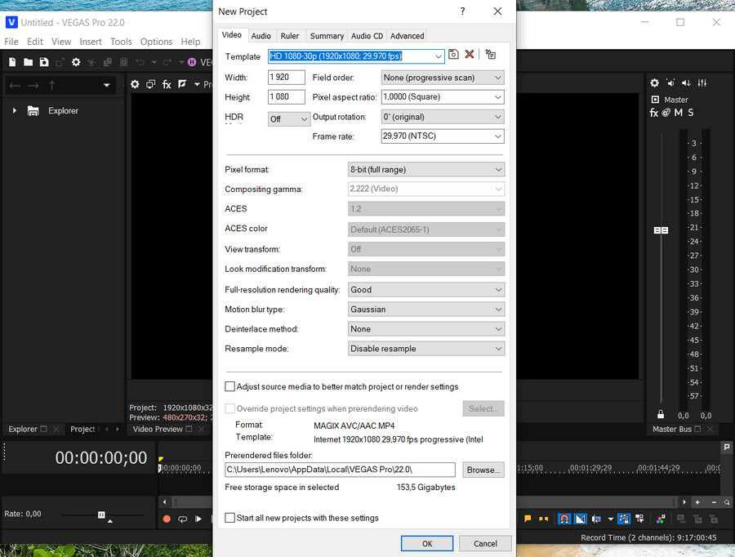This screenshot has width=735, height=557.
Task: Switch to the Audio tab
Action: tap(261, 36)
